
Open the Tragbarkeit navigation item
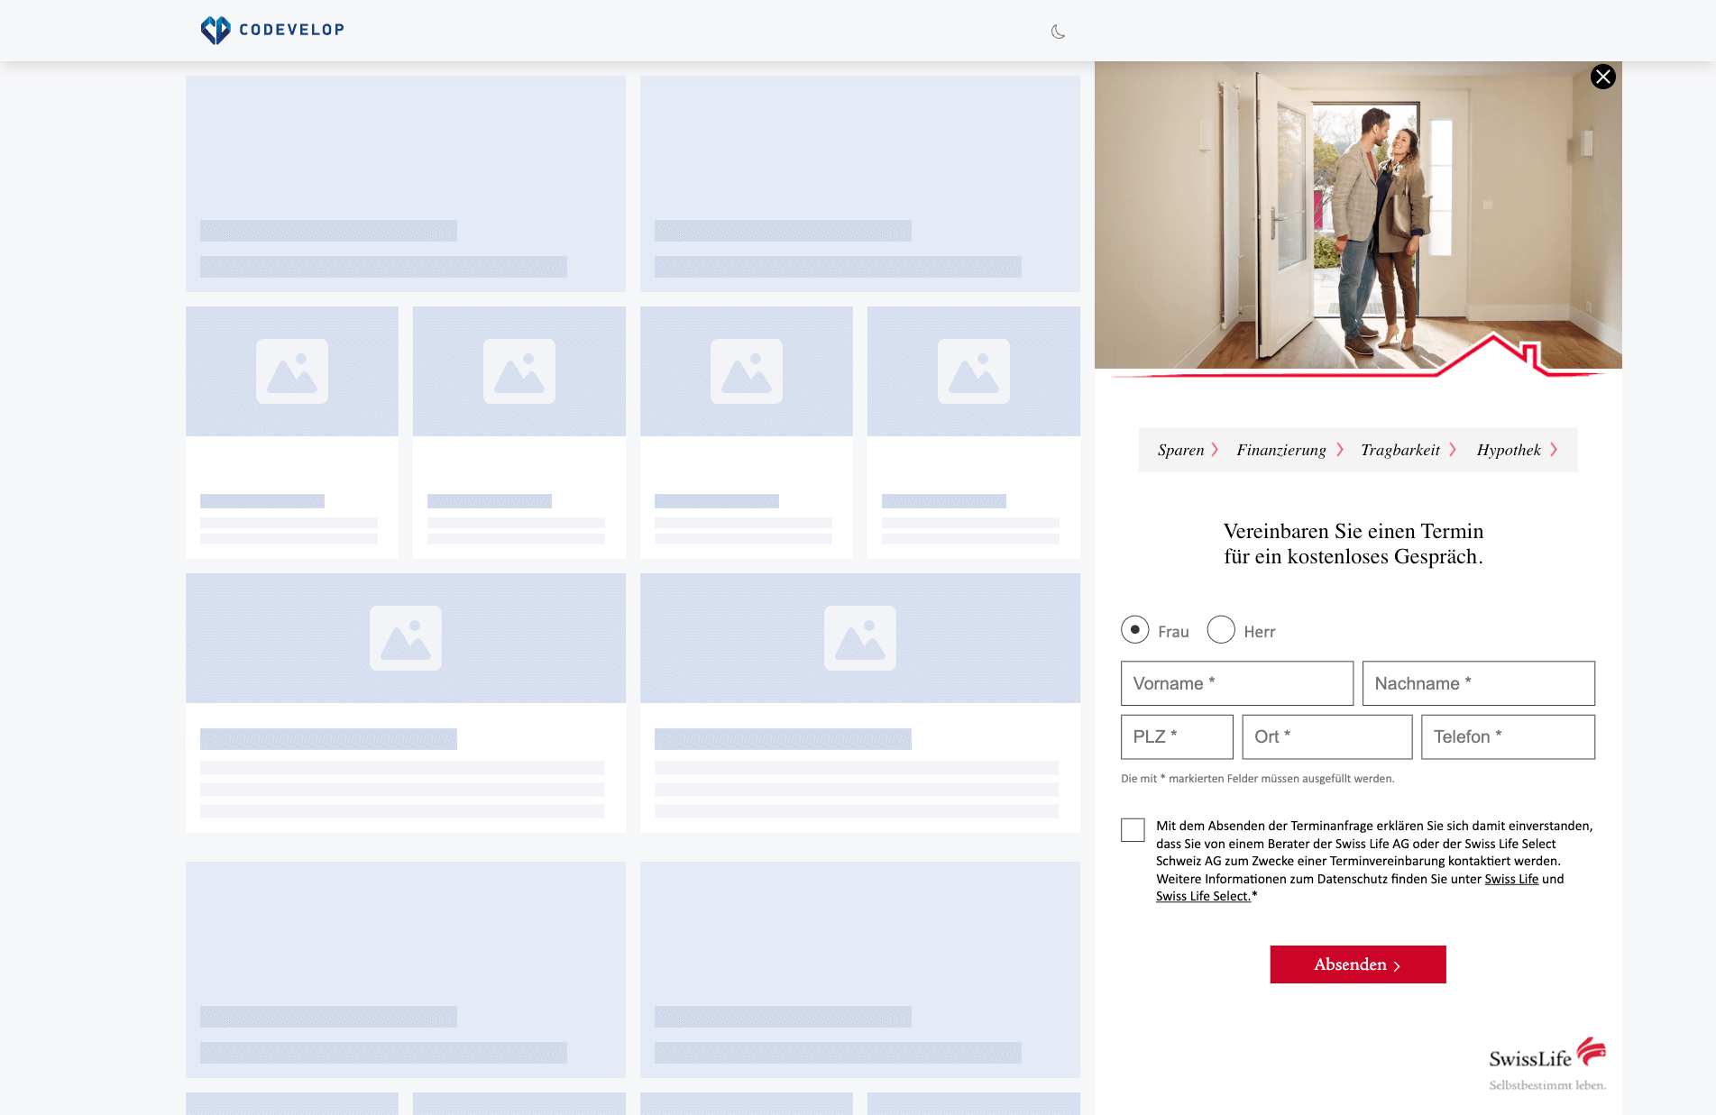[1409, 450]
